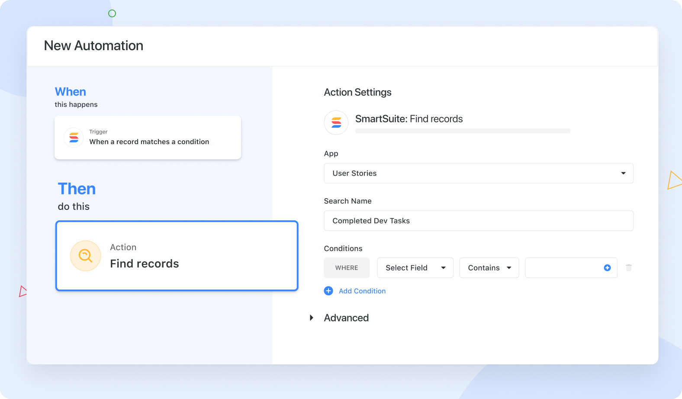Viewport: 682px width, 399px height.
Task: Click the SmartSuite logo in the Trigger card
Action: [x=74, y=138]
